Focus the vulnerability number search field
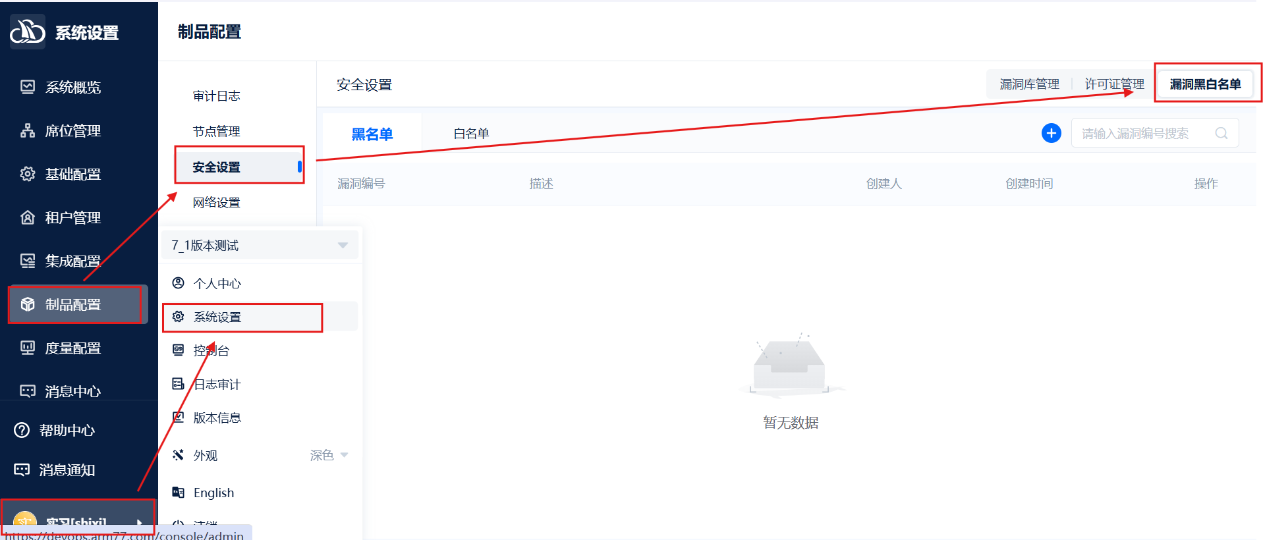Viewport: 1263px width, 540px height. (x=1143, y=134)
